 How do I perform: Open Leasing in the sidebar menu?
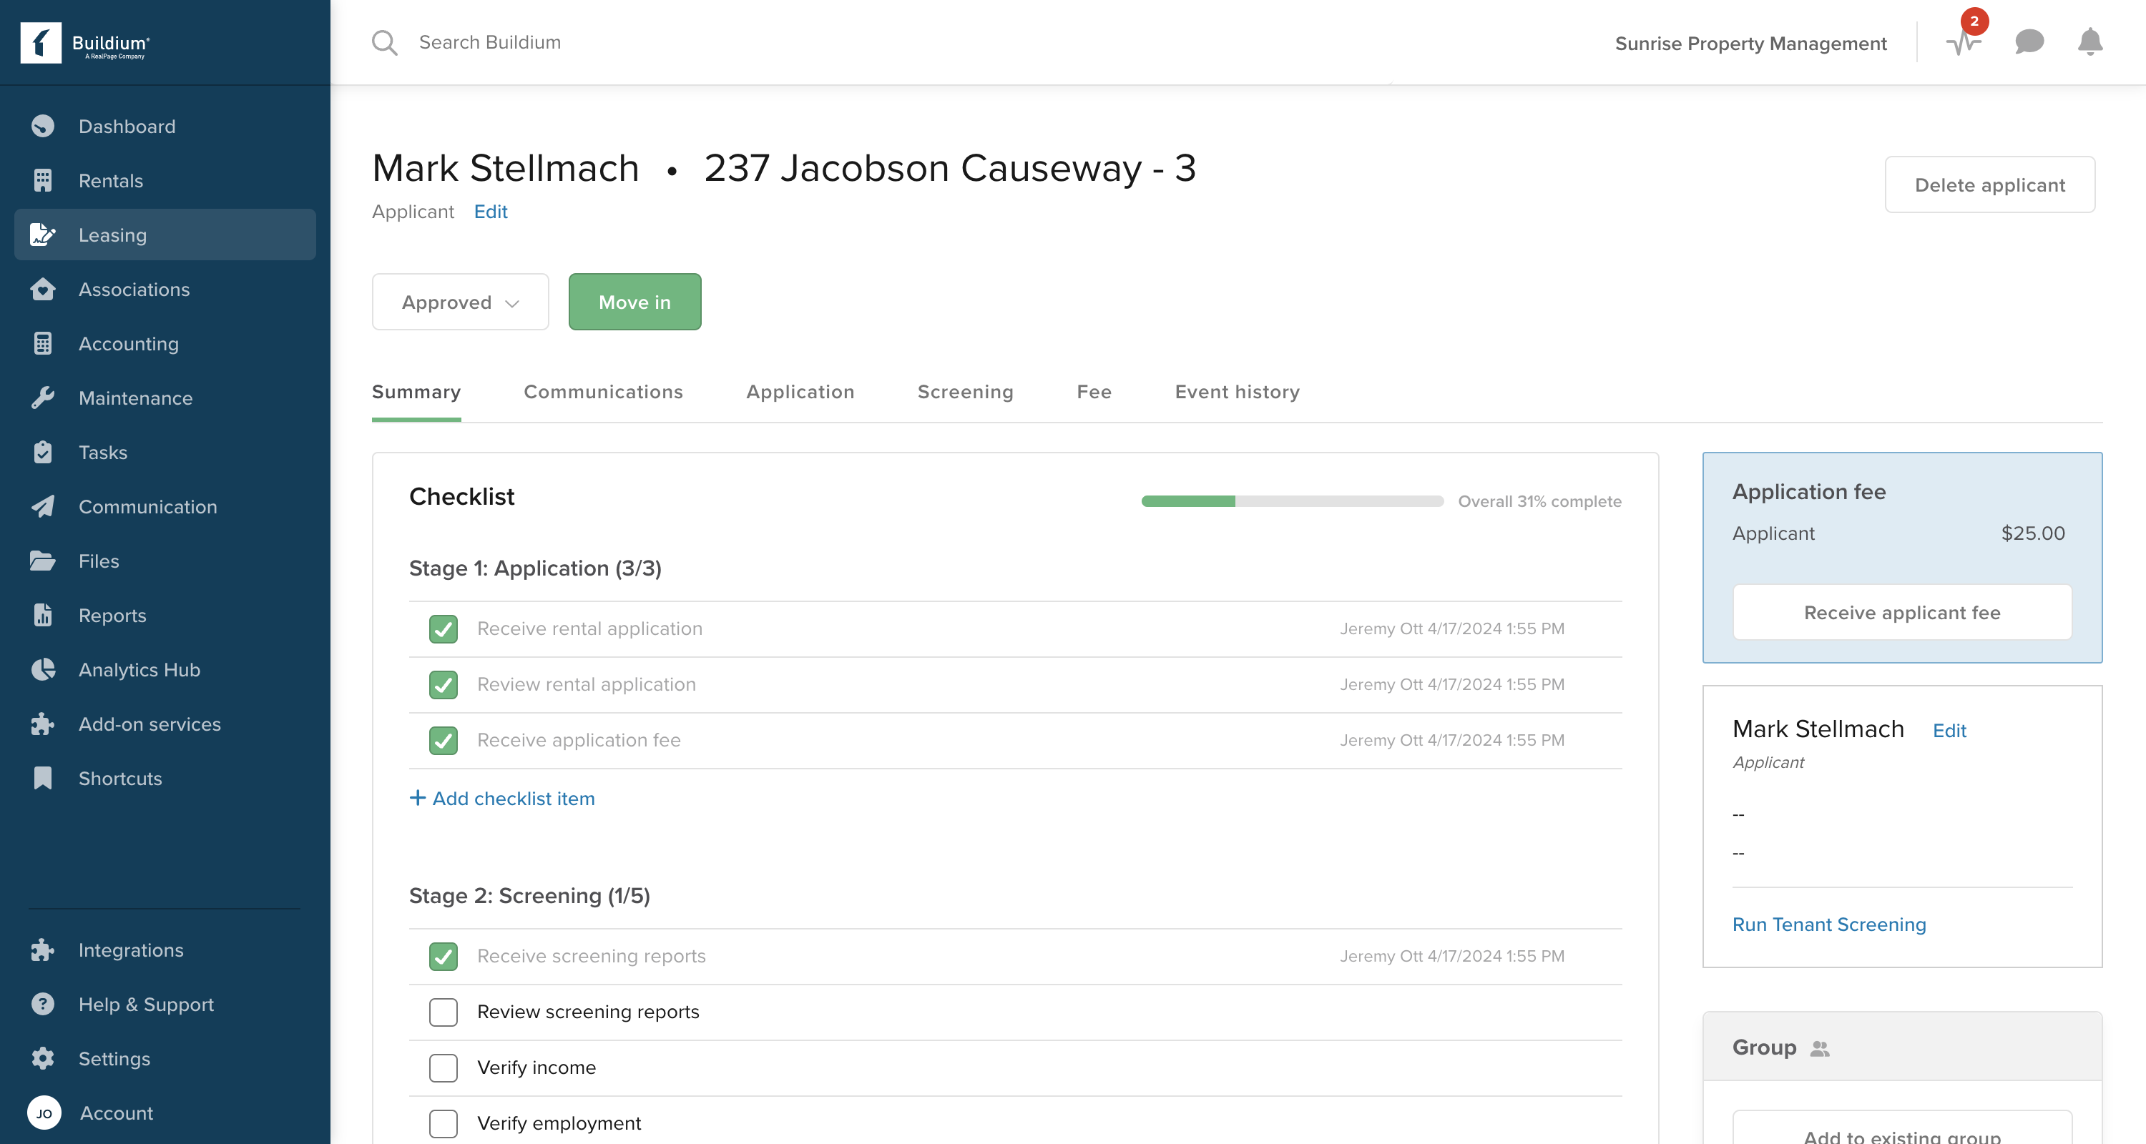165,235
